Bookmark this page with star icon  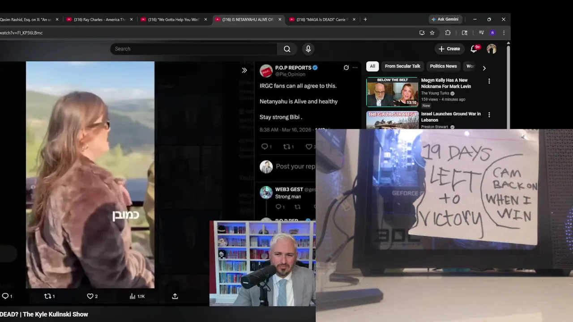[432, 33]
